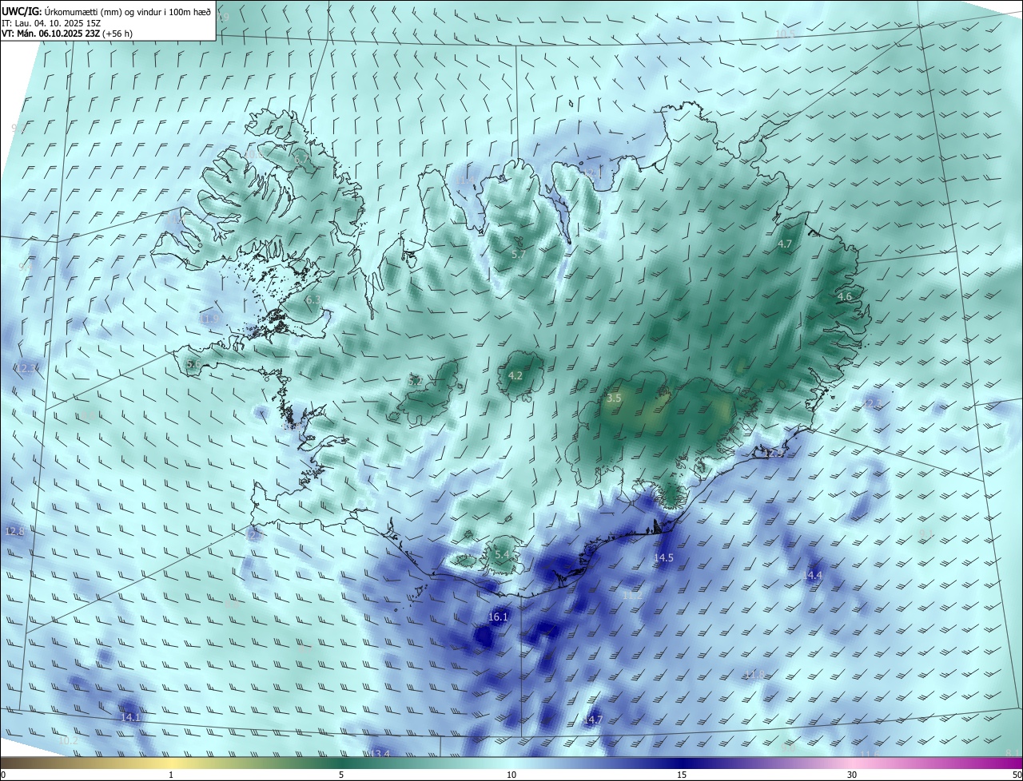Click the 50 tick on the color scale
The width and height of the screenshot is (1023, 781).
pyautogui.click(x=1017, y=775)
